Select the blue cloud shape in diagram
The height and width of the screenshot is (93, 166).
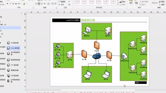(97, 56)
